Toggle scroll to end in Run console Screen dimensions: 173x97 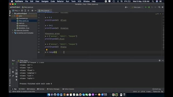(16, 73)
